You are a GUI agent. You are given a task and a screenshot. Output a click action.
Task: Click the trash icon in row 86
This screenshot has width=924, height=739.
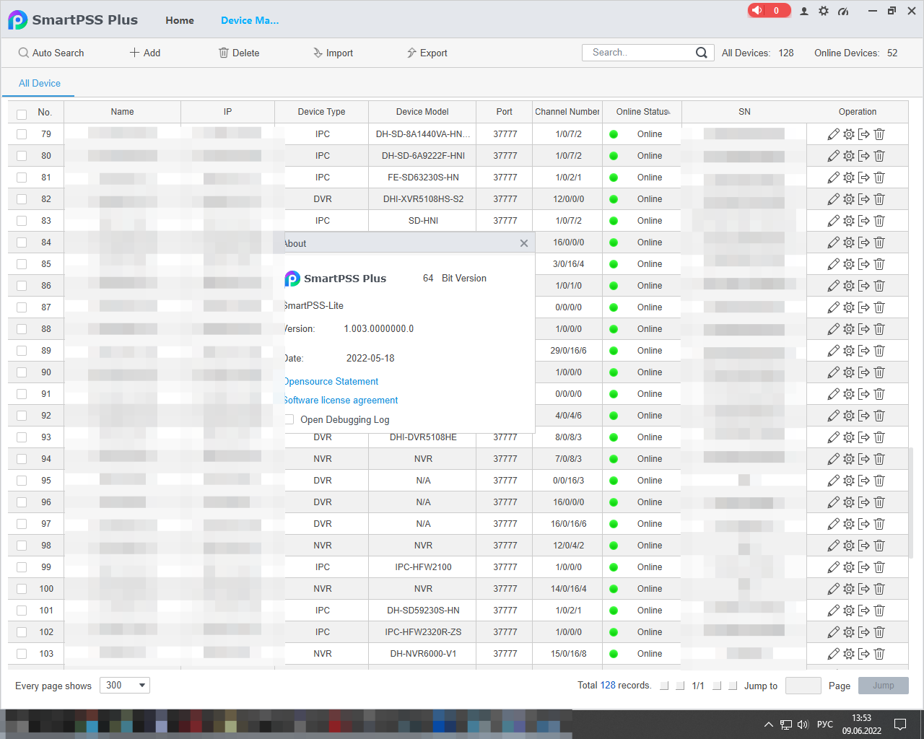point(879,286)
